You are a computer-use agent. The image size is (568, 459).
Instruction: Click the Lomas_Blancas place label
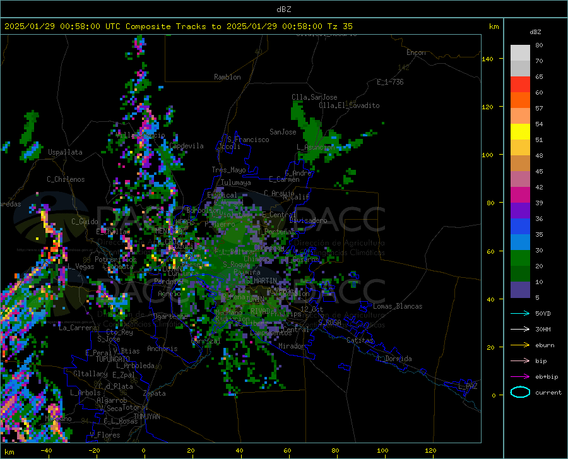pos(398,306)
